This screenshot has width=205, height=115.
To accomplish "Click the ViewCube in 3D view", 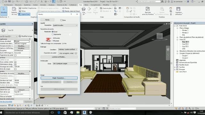I will click(x=160, y=36).
